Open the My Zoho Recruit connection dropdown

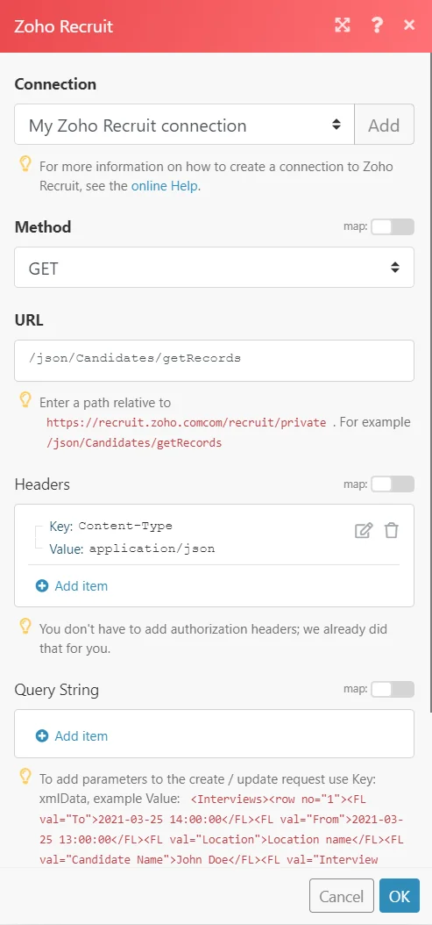point(185,125)
